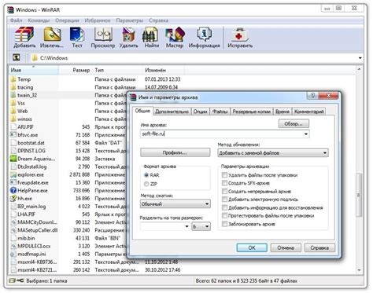Image resolution: width=373 pixels, height=293 pixels.
Task: Enable Заблокировать архив option
Action: pyautogui.click(x=224, y=224)
